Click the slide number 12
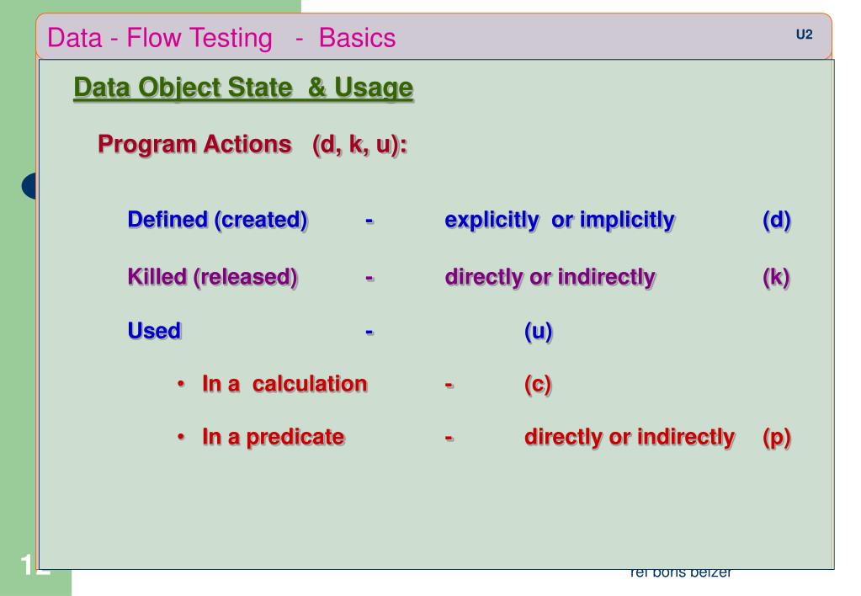This screenshot has height=596, width=861. tap(32, 563)
